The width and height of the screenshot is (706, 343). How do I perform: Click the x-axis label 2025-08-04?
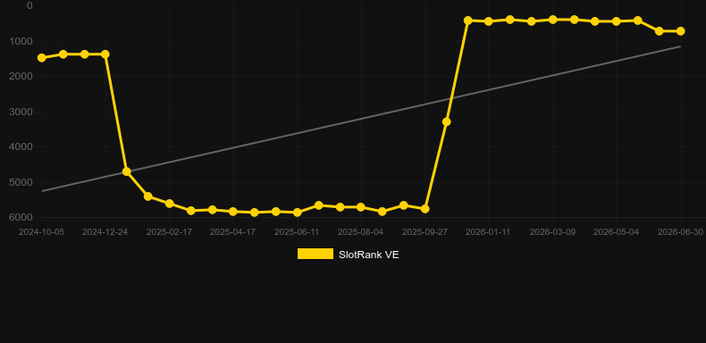[x=361, y=232]
